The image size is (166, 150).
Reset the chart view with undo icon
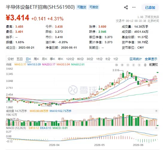[x=116, y=65]
